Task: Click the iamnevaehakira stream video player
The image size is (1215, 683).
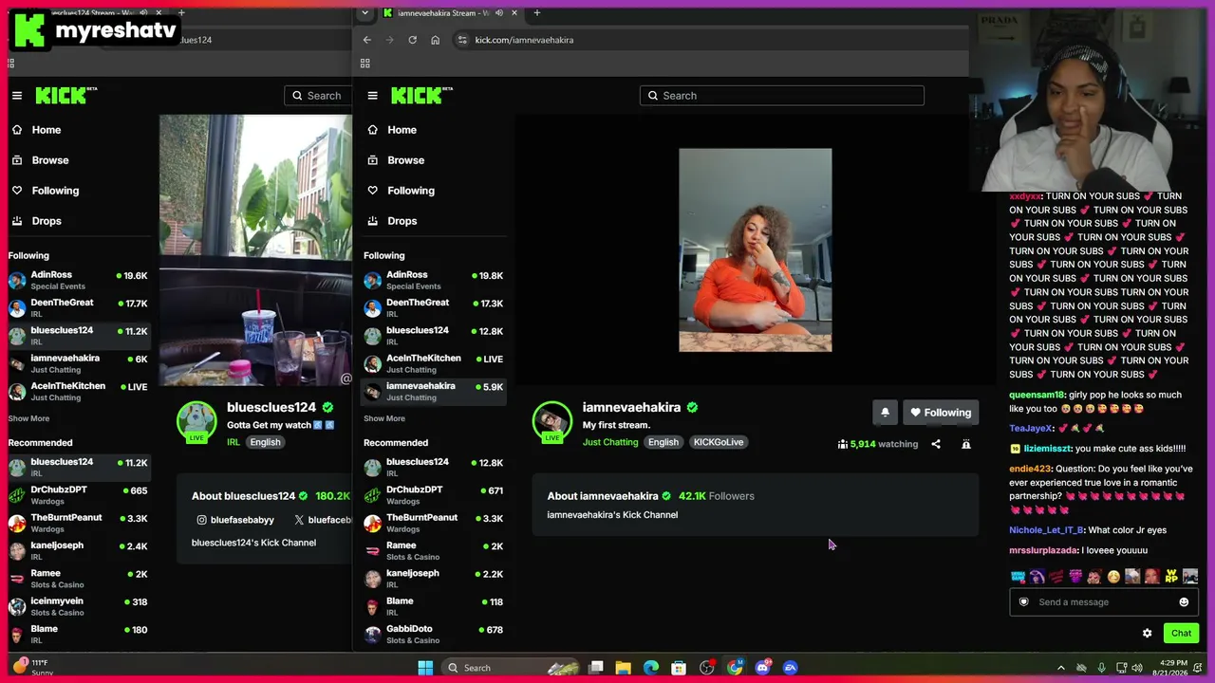Action: coord(756,250)
